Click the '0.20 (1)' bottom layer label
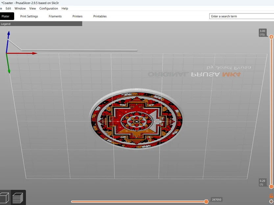Image resolution: width=274 pixels, height=205 pixels. pos(262,182)
